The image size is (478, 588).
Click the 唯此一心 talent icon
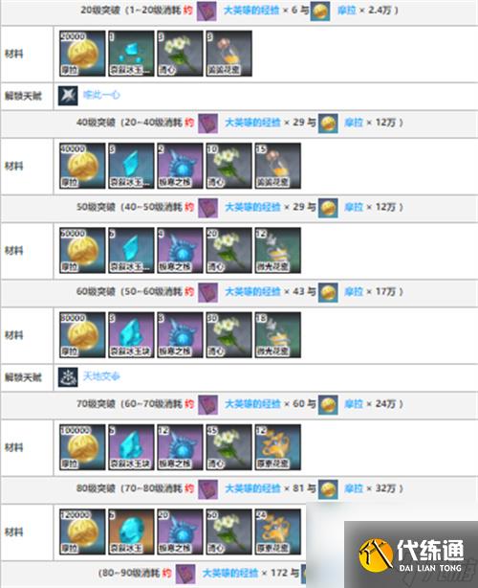point(68,95)
